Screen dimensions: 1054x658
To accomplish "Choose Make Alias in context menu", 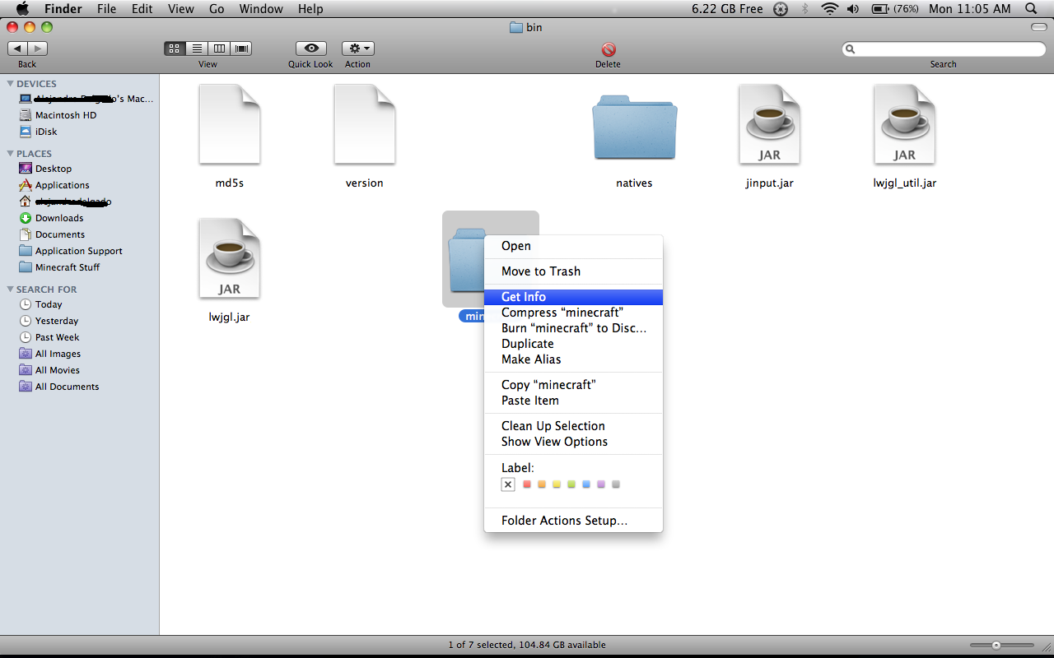I will click(573, 359).
